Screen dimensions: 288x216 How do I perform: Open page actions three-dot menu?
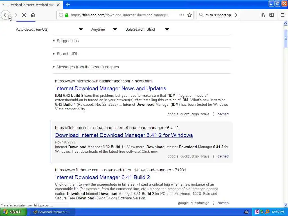[182, 15]
